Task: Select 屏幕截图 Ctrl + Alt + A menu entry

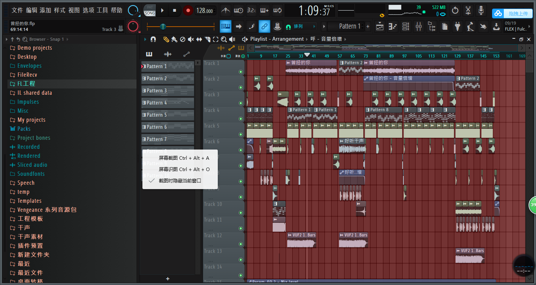Action: coord(184,158)
